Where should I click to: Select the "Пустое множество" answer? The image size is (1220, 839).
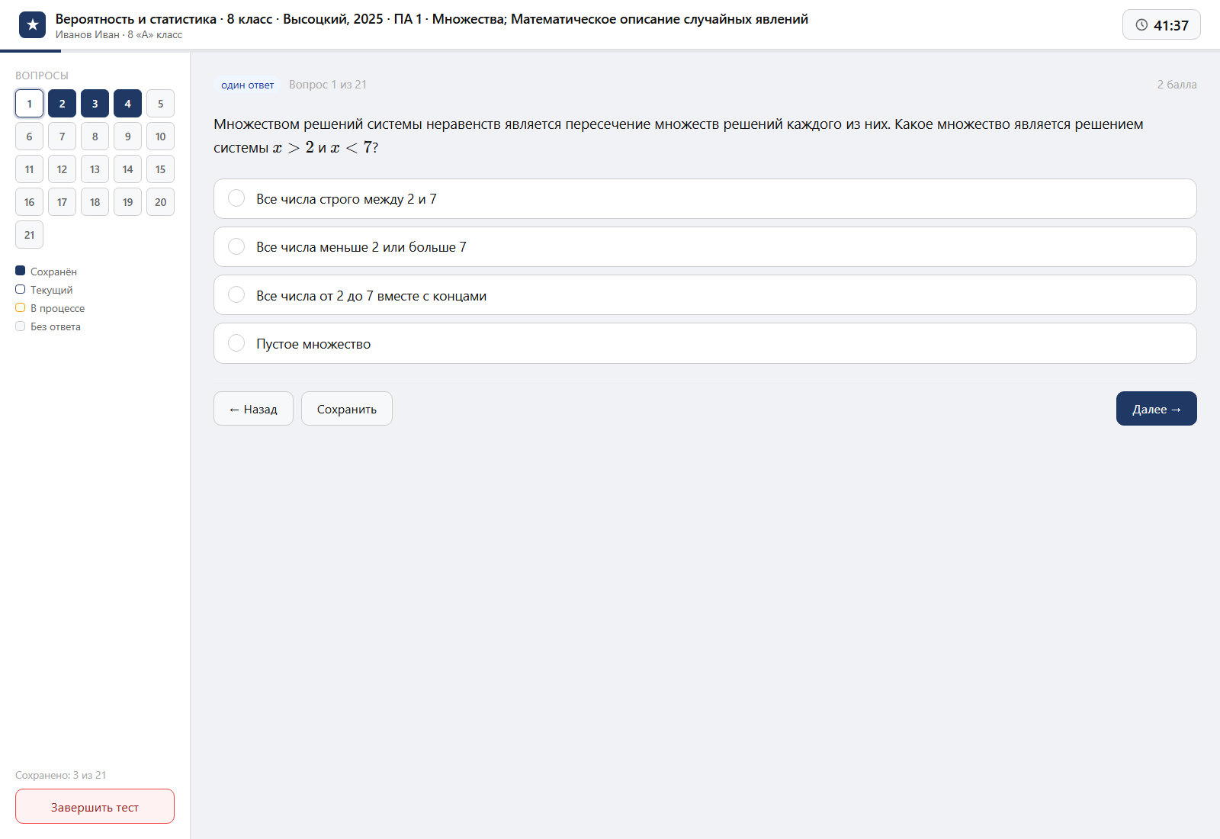coord(705,343)
